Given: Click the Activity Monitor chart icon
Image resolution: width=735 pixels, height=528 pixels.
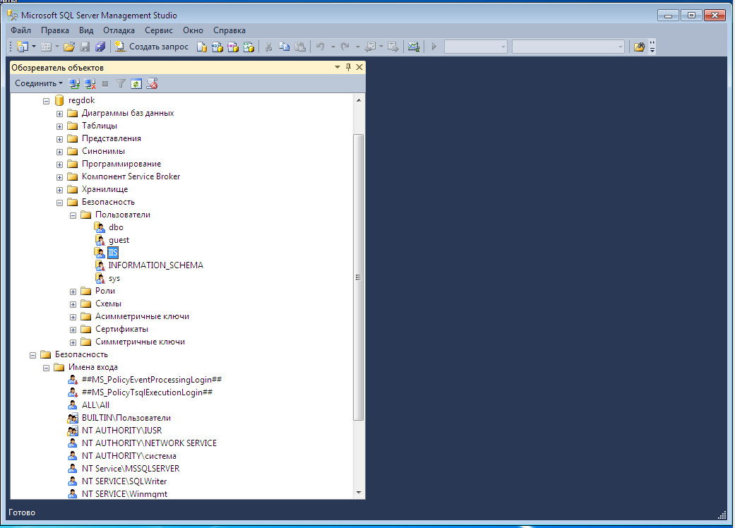Looking at the screenshot, I should tap(414, 47).
